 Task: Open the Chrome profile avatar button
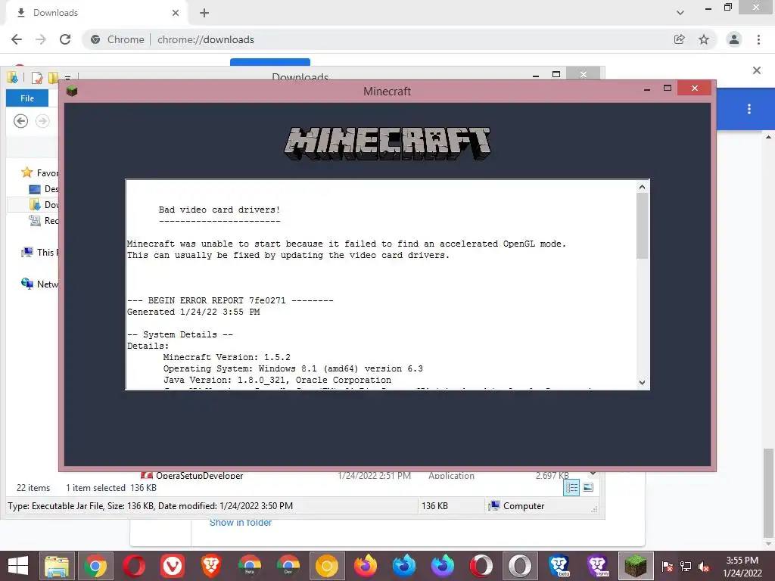click(734, 39)
